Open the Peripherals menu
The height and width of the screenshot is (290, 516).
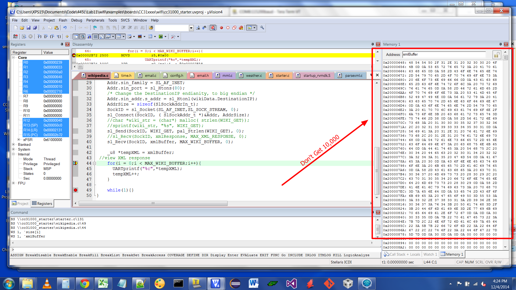pyautogui.click(x=95, y=20)
